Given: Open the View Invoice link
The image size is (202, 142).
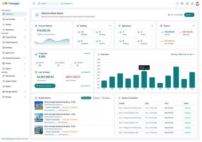Looking at the screenshot, I should 85,86.
